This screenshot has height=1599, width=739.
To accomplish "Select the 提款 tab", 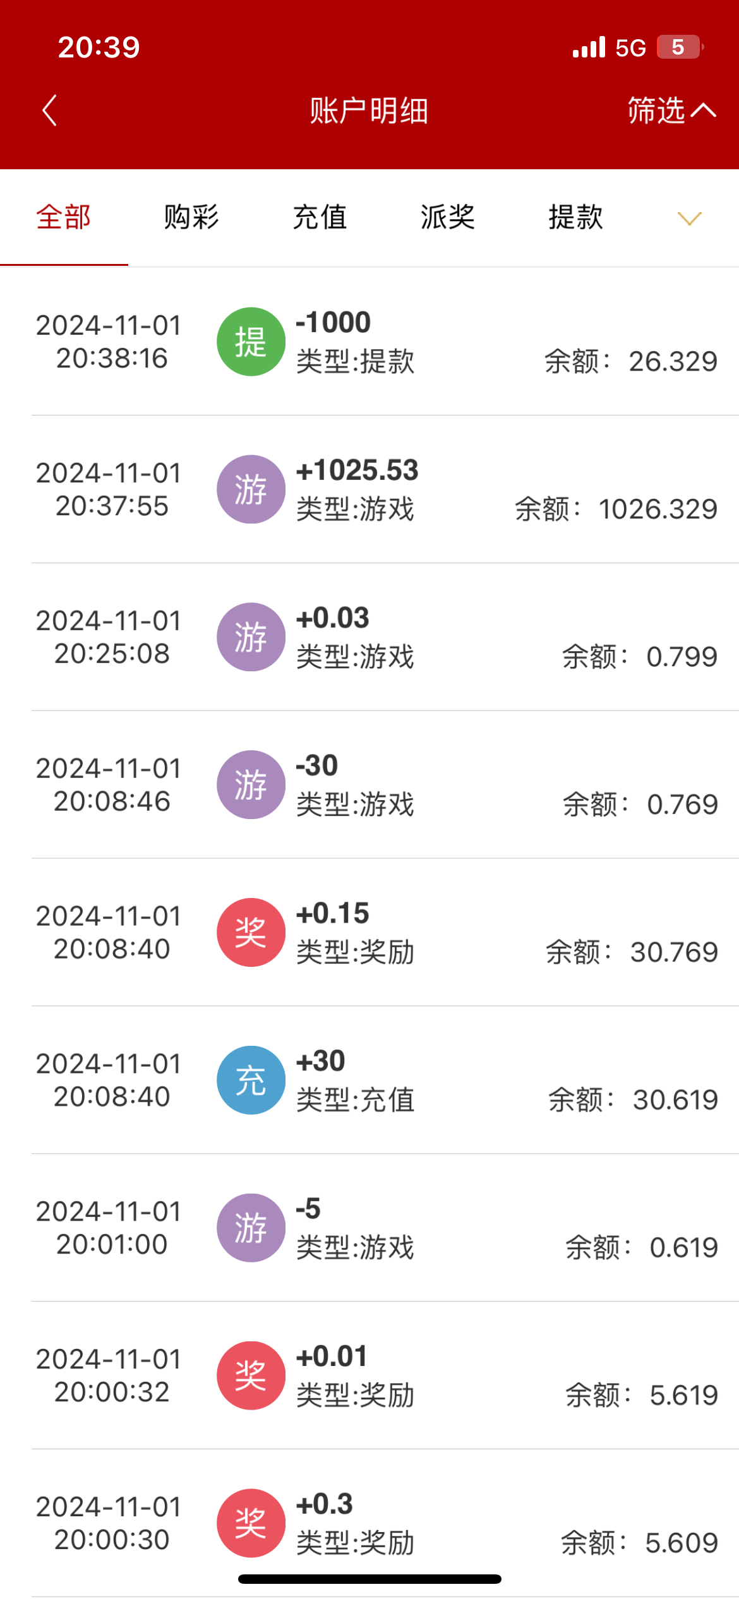I will (x=575, y=217).
